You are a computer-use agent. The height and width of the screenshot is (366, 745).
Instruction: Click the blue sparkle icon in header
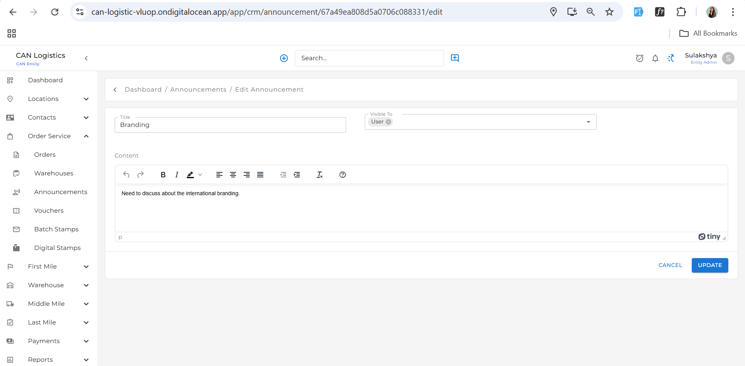[x=671, y=58]
